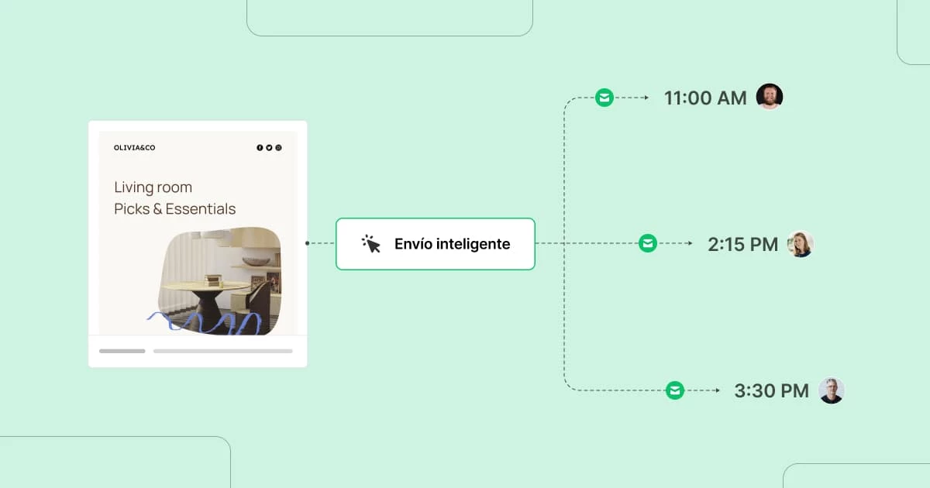Click the short dark gray bar below the email

click(122, 351)
